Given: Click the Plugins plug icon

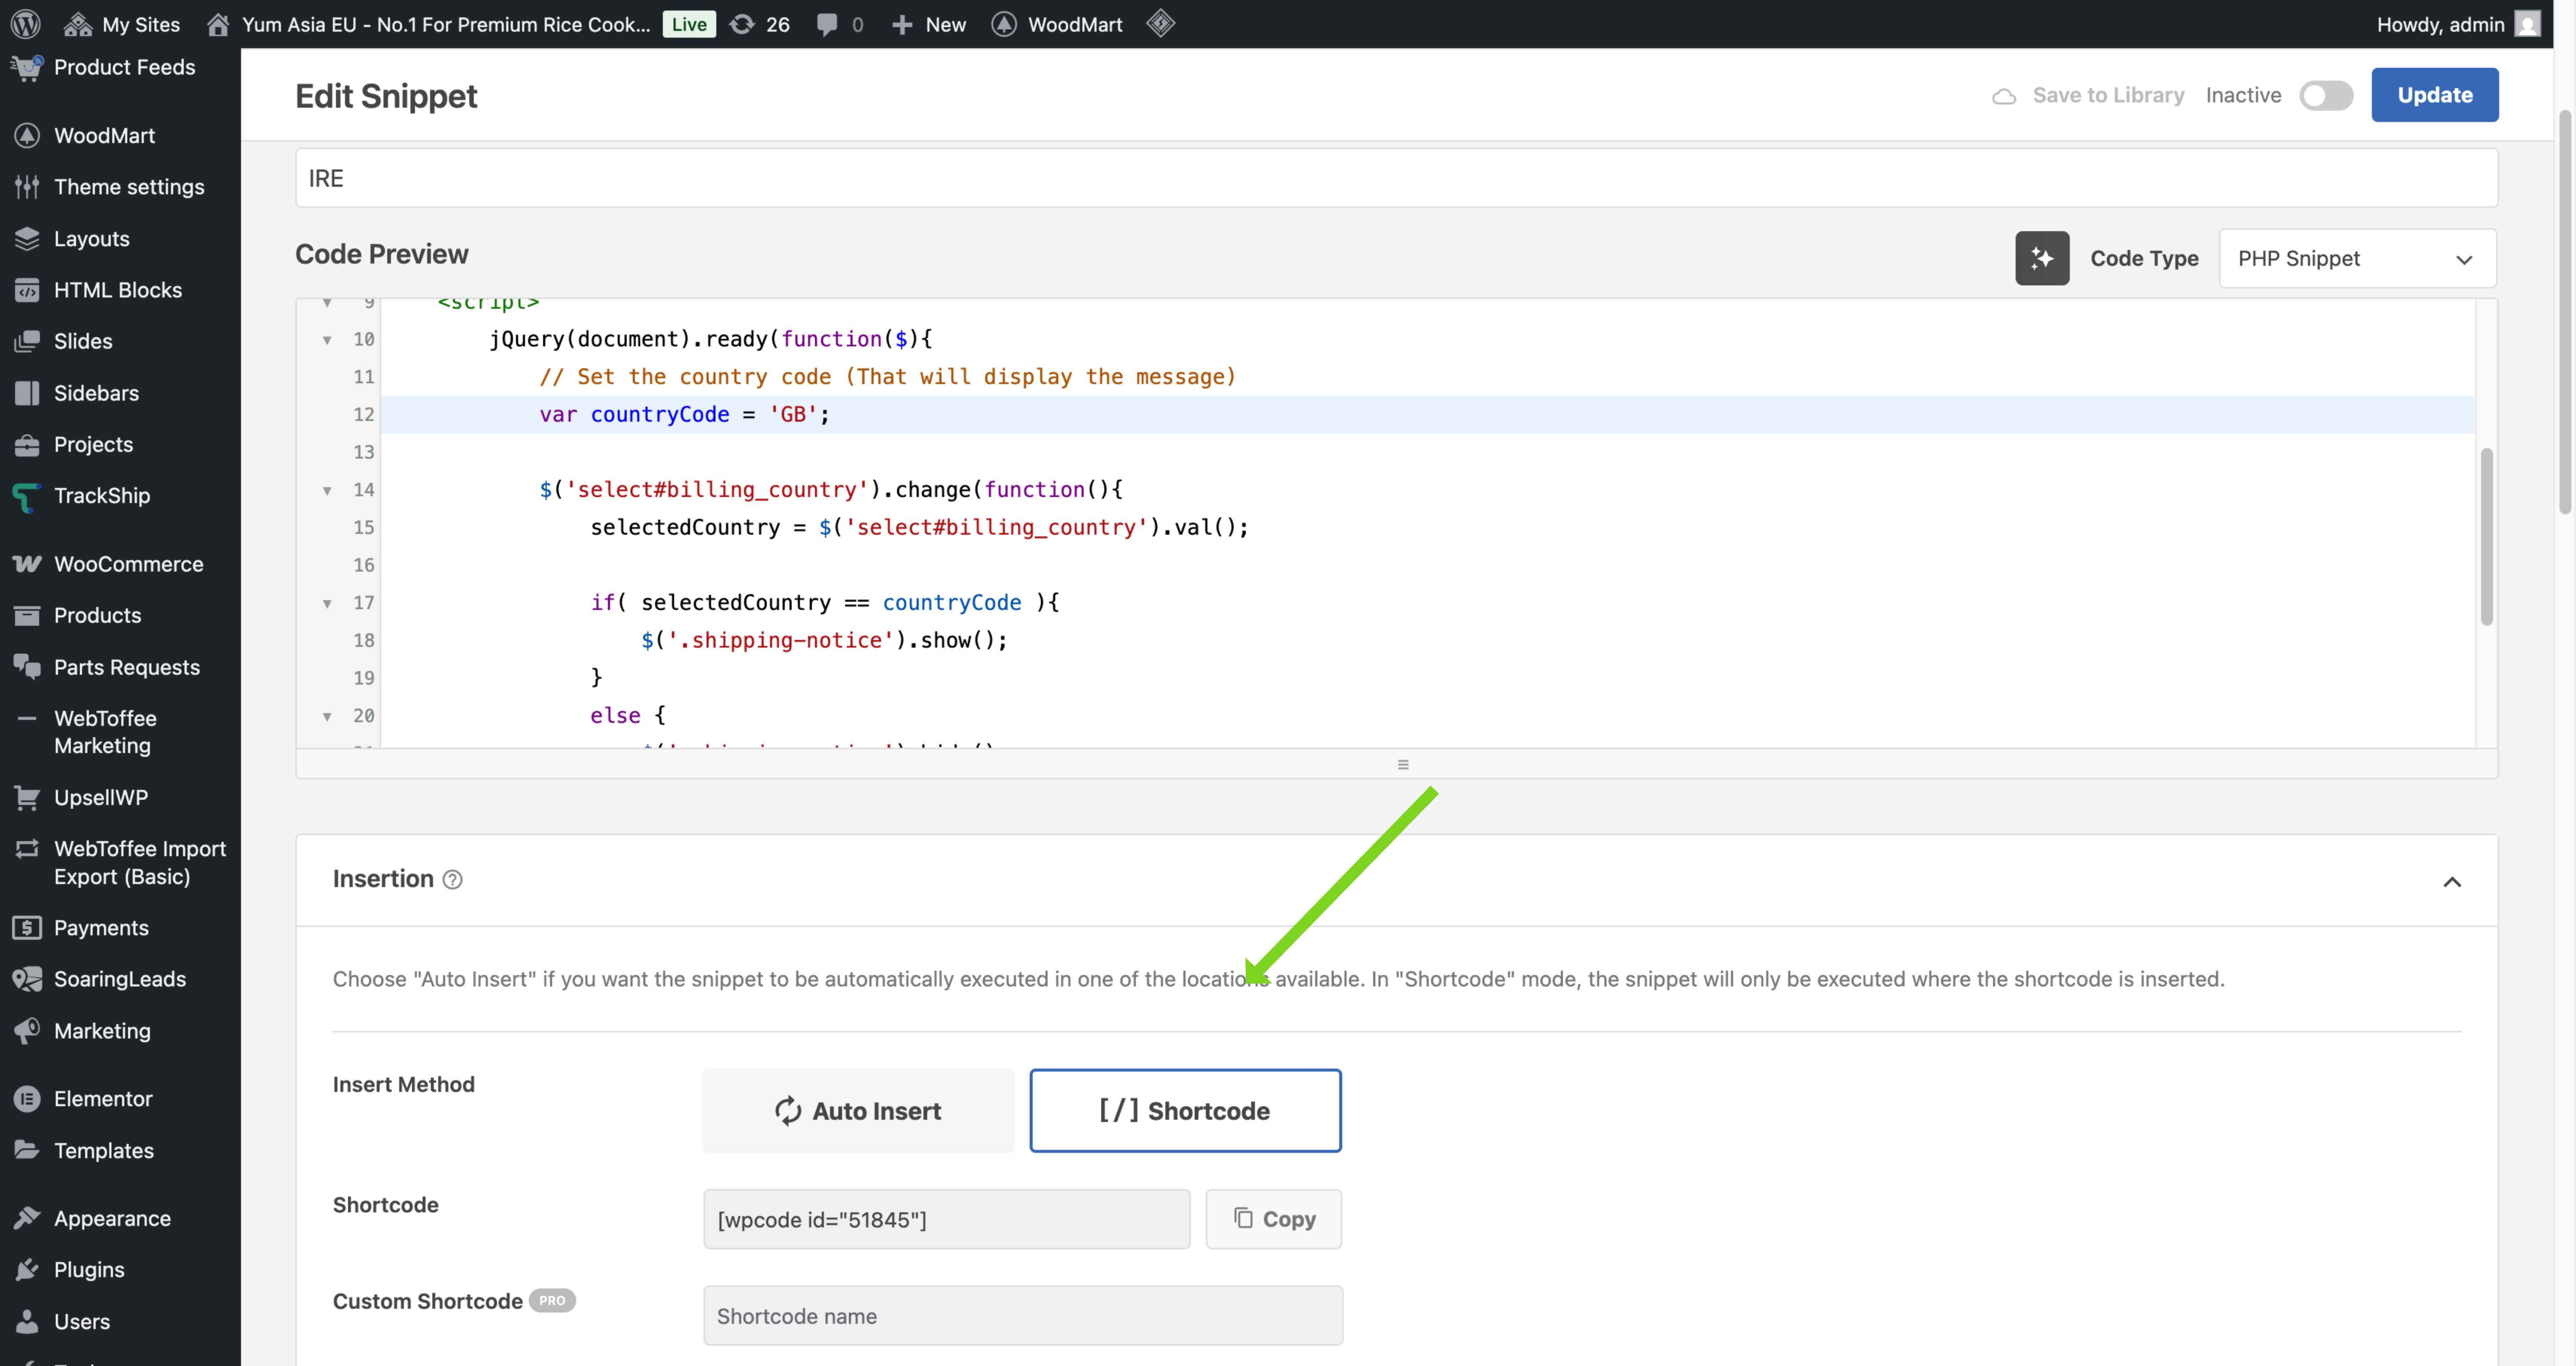Looking at the screenshot, I should 27,1270.
